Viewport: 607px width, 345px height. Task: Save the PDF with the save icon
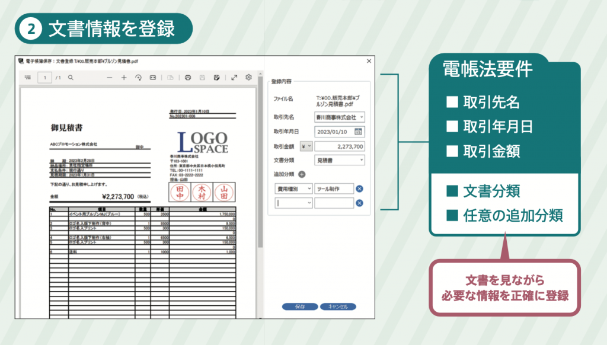click(x=202, y=77)
